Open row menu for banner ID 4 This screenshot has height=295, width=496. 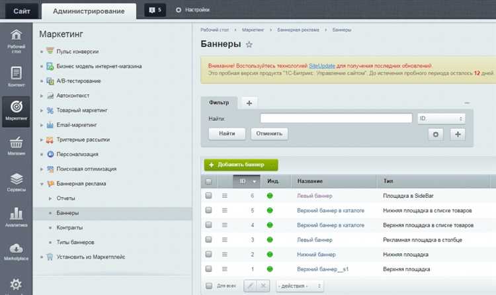225,225
